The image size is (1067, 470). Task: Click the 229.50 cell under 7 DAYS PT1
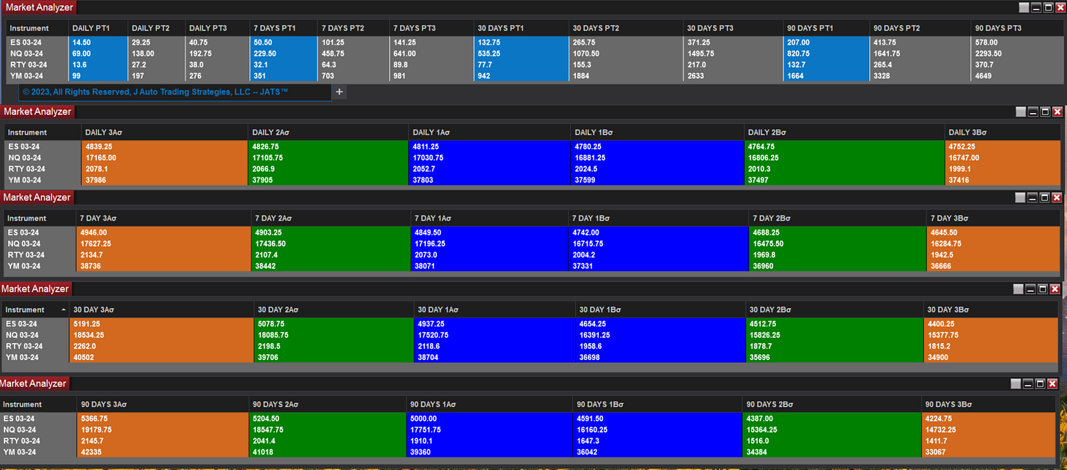click(284, 54)
